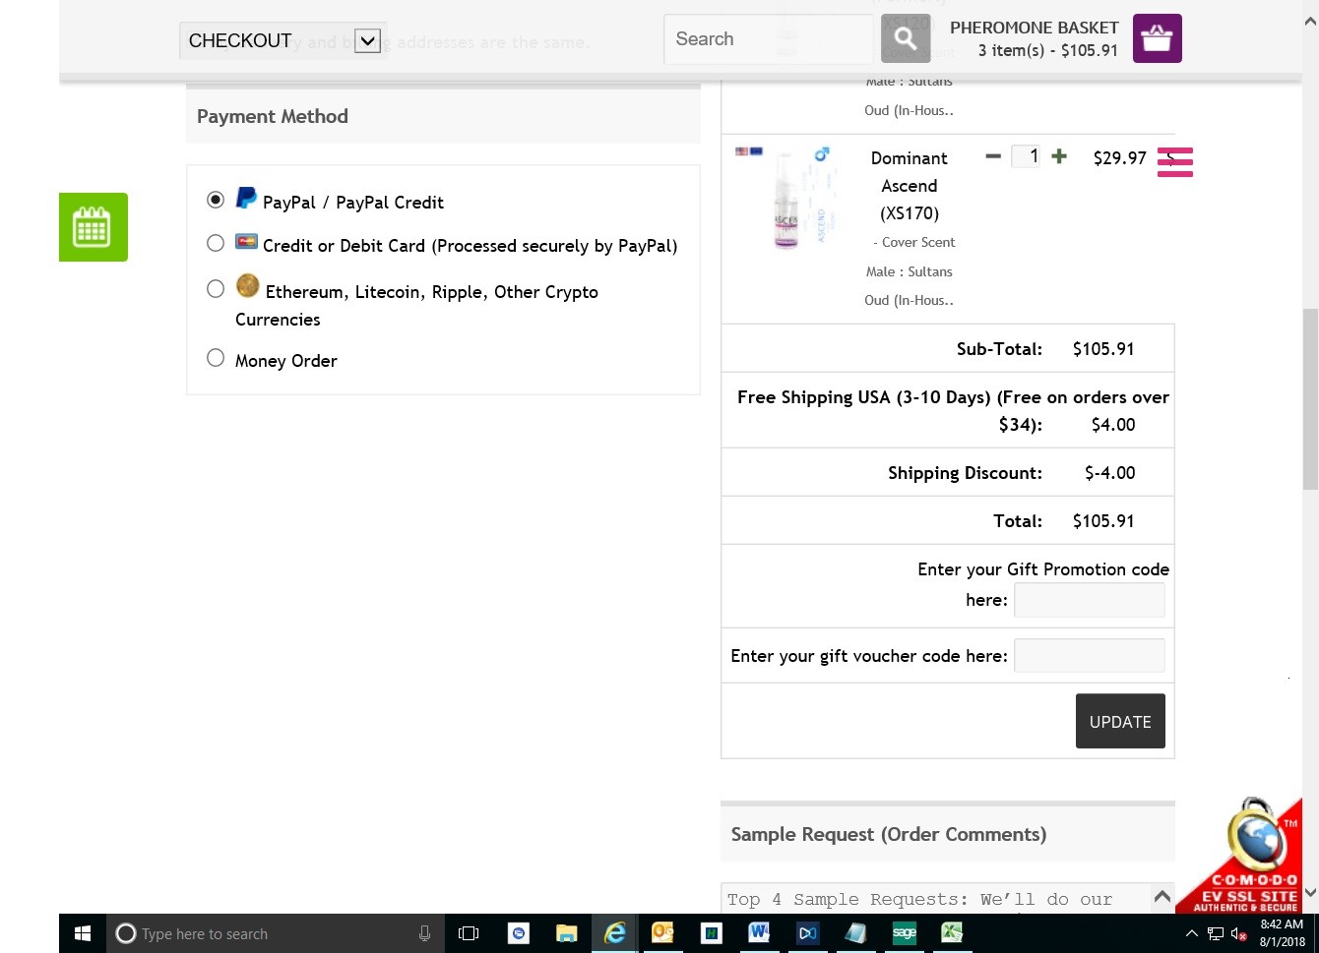Click the green calendar icon

click(93, 227)
